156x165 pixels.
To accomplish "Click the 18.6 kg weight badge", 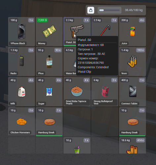I will [126, 140].
